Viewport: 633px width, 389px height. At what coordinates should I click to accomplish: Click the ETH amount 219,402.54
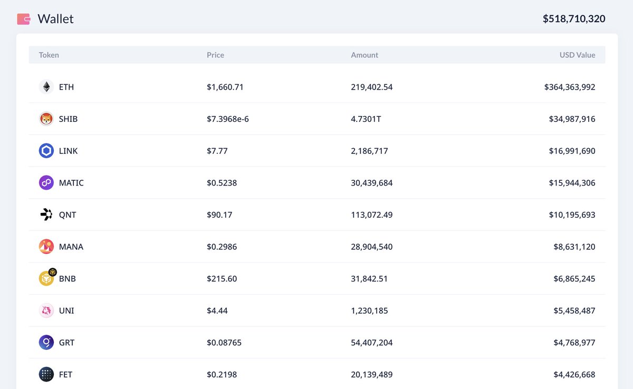tap(372, 87)
